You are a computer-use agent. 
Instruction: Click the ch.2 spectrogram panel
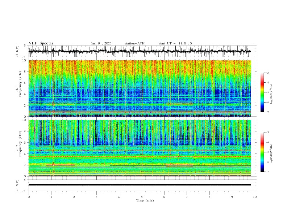(140, 148)
